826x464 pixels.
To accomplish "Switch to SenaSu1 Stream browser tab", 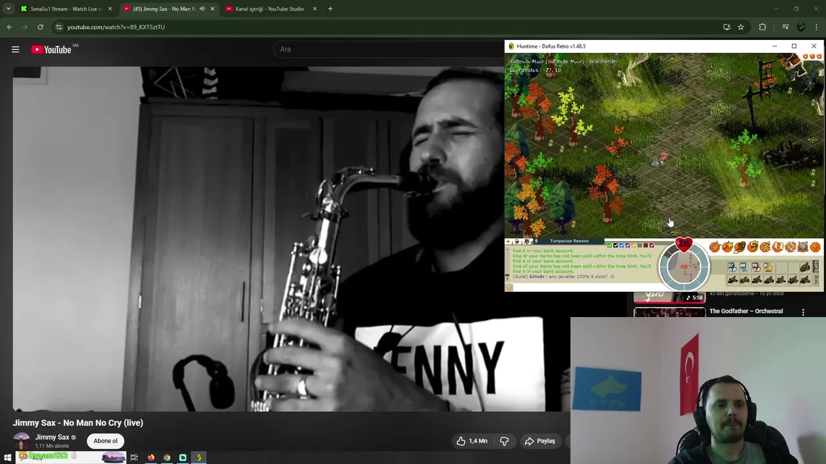I will tap(66, 8).
